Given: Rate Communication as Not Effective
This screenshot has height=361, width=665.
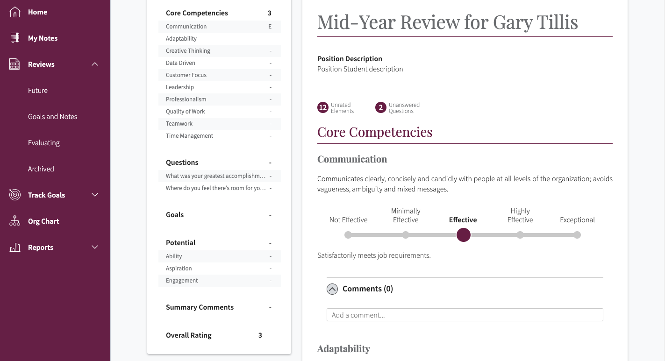Looking at the screenshot, I should coord(348,235).
